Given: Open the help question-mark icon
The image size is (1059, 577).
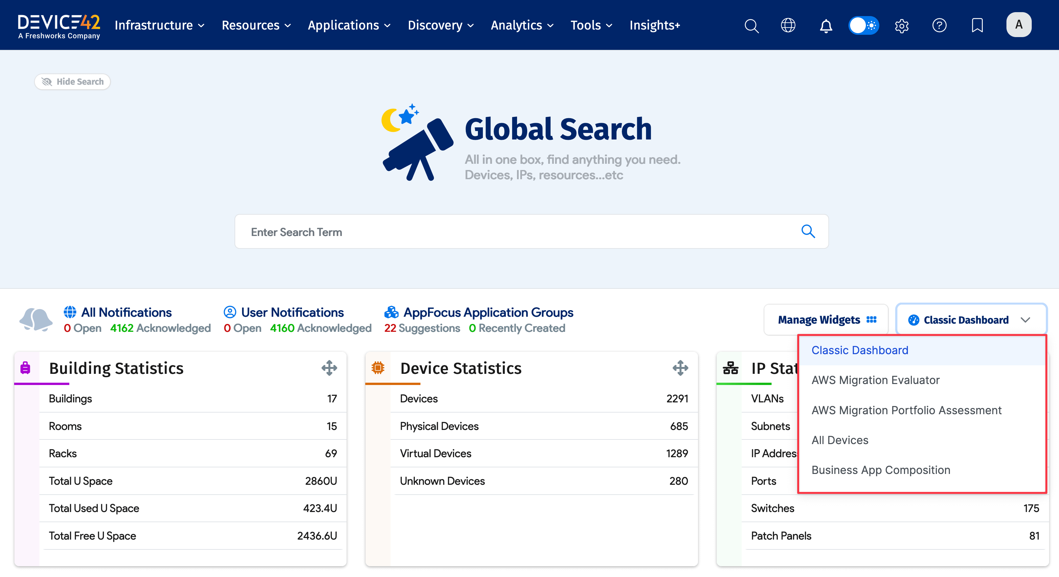Looking at the screenshot, I should pos(939,25).
